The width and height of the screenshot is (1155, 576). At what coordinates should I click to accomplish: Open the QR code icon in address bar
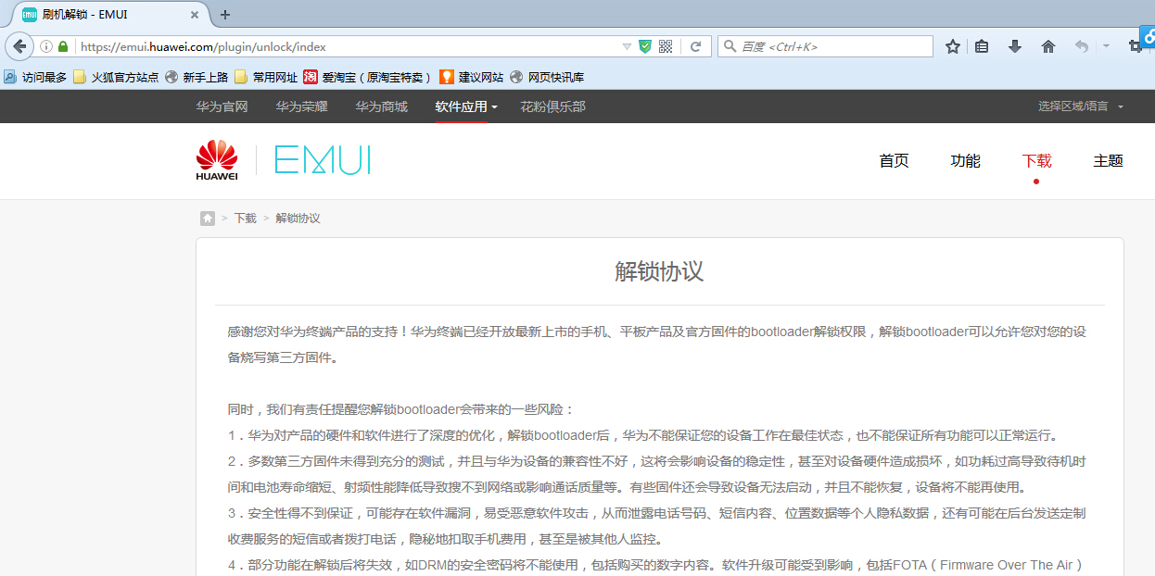point(666,46)
